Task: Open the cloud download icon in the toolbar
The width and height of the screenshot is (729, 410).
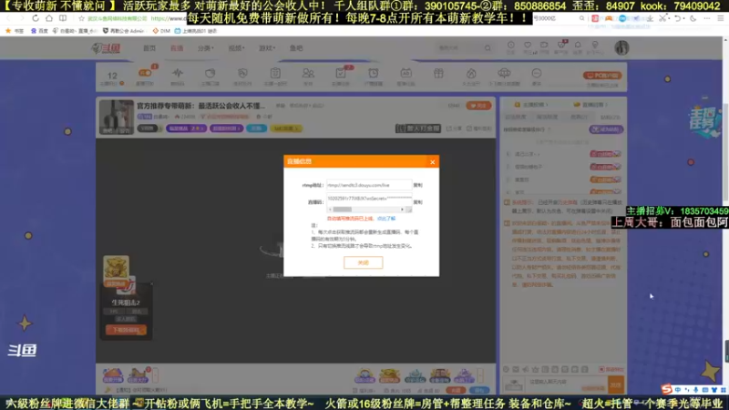Action: [x=504, y=76]
